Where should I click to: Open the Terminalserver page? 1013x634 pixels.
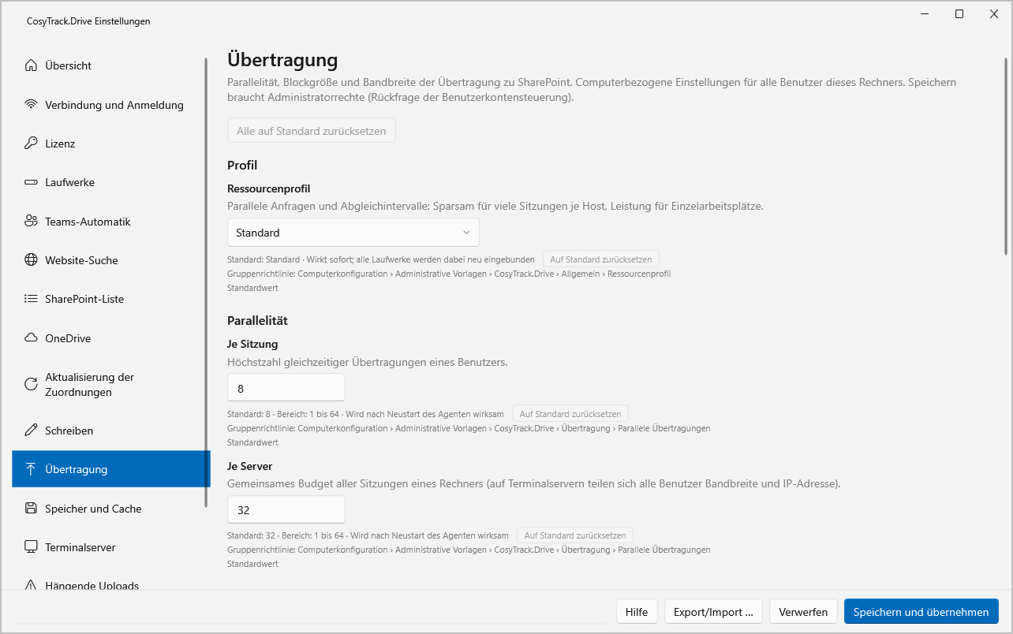(111, 547)
